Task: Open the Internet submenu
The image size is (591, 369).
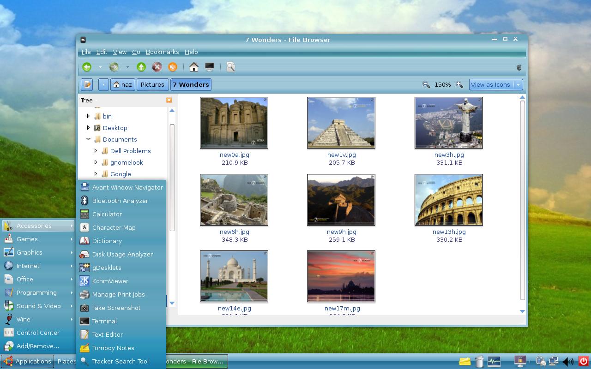Action: click(38, 266)
